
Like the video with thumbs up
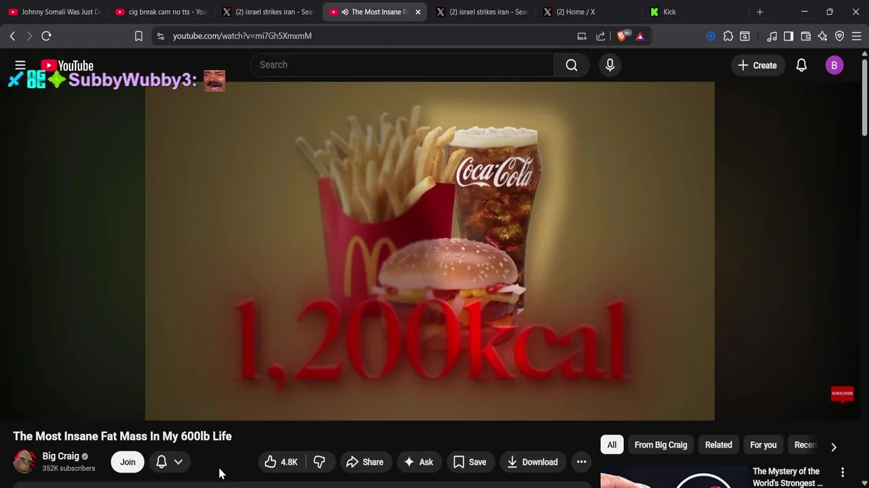point(281,462)
